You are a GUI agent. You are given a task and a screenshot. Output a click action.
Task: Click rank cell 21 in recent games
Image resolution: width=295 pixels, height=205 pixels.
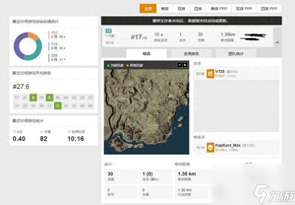pos(49,106)
